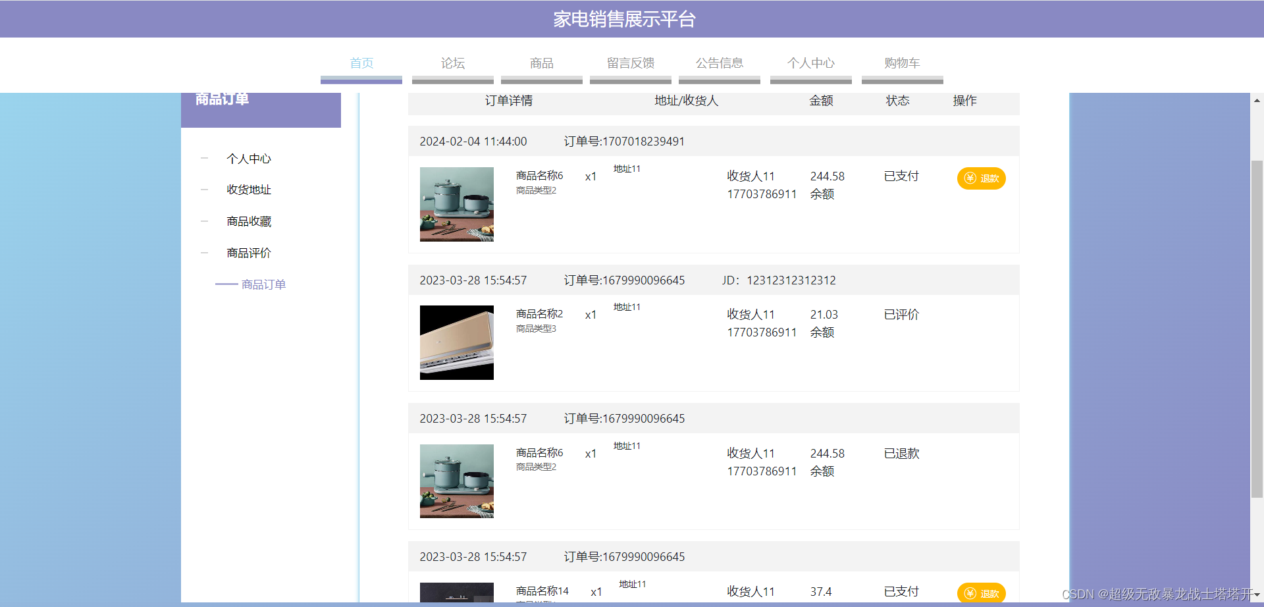Click the 地址/收货人 column header
Screen dimensions: 1264x607
pyautogui.click(x=687, y=101)
